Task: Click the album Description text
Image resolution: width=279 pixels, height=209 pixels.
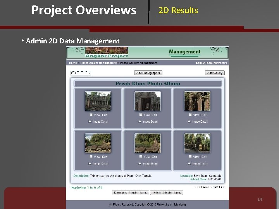Action: tap(113, 176)
